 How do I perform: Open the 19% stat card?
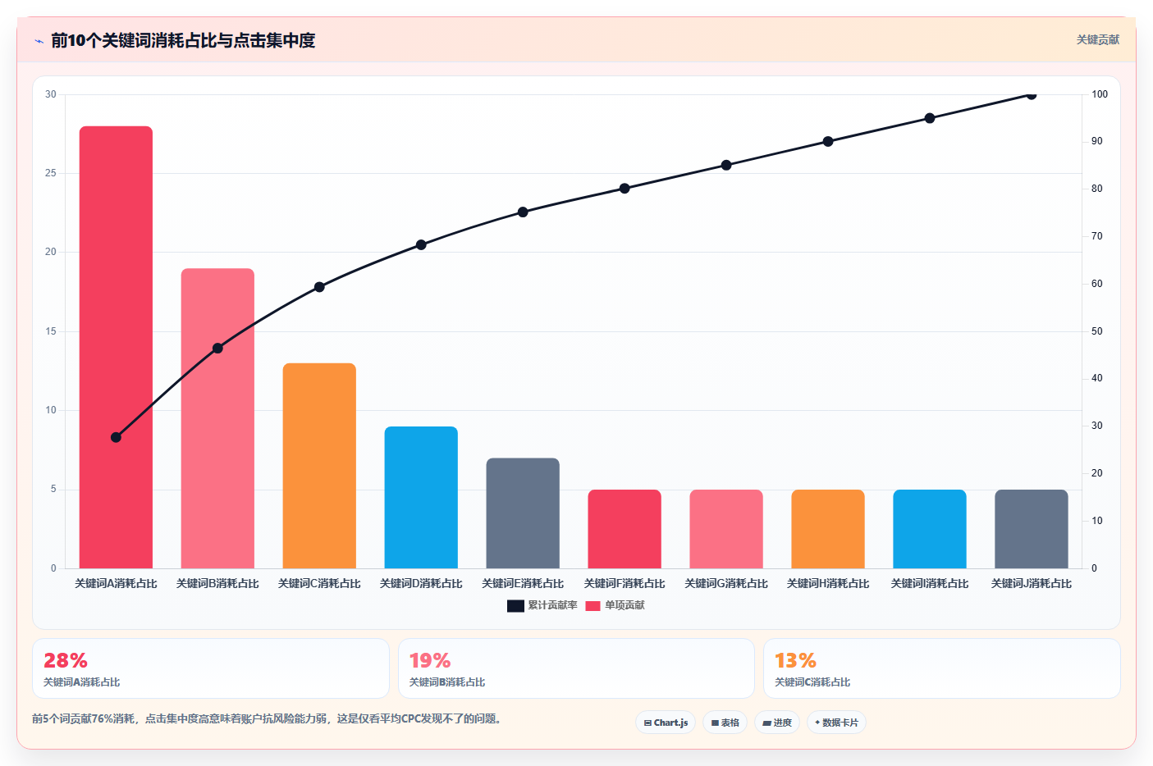(x=576, y=668)
